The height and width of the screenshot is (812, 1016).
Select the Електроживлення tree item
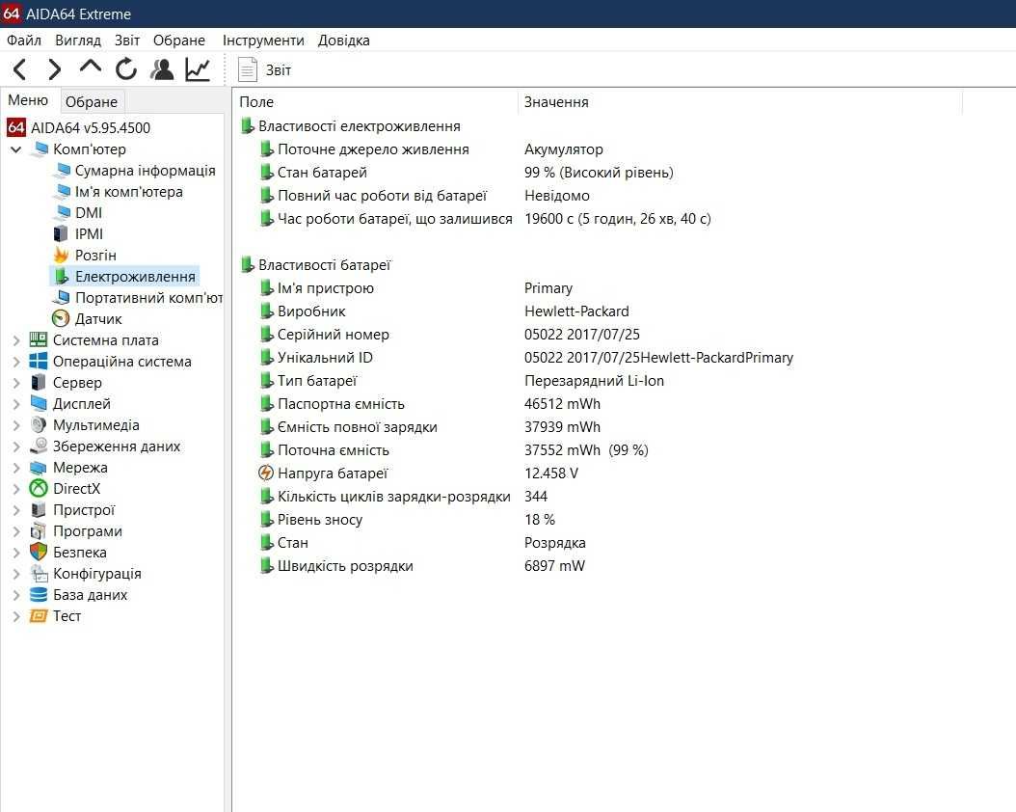[135, 277]
